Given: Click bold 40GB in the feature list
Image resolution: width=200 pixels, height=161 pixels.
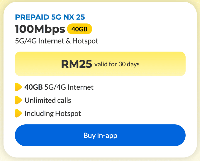Looking at the screenshot, I should 34,87.
